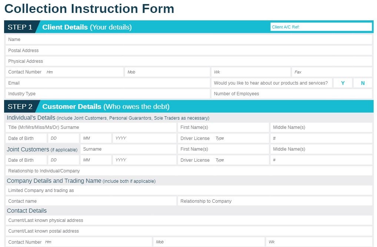377x247 pixels.
Task: Click Limited Company and trading as field
Action: click(x=189, y=191)
